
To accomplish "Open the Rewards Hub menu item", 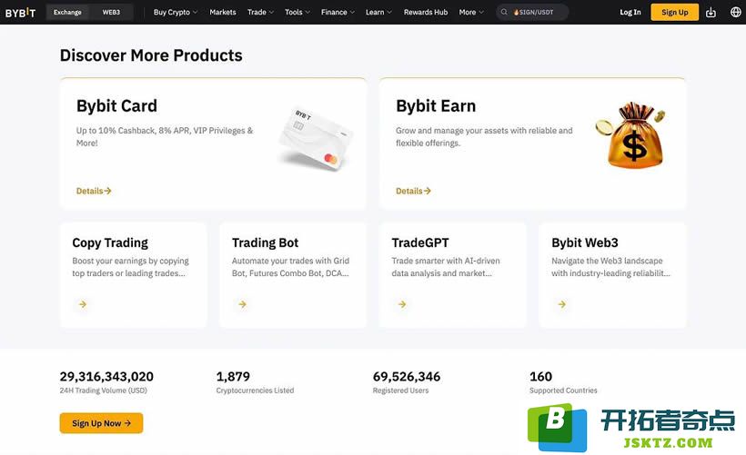I will point(426,13).
